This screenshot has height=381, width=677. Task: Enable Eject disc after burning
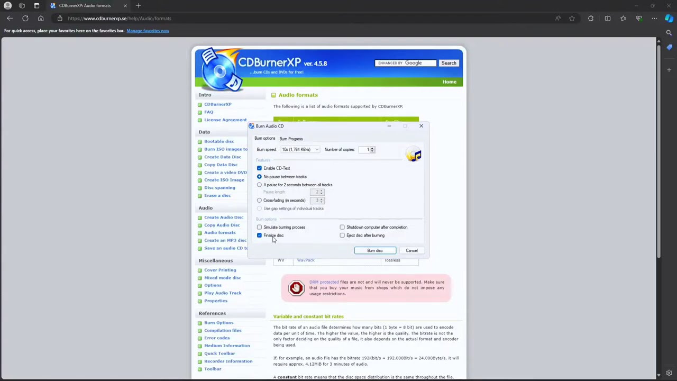coord(342,235)
